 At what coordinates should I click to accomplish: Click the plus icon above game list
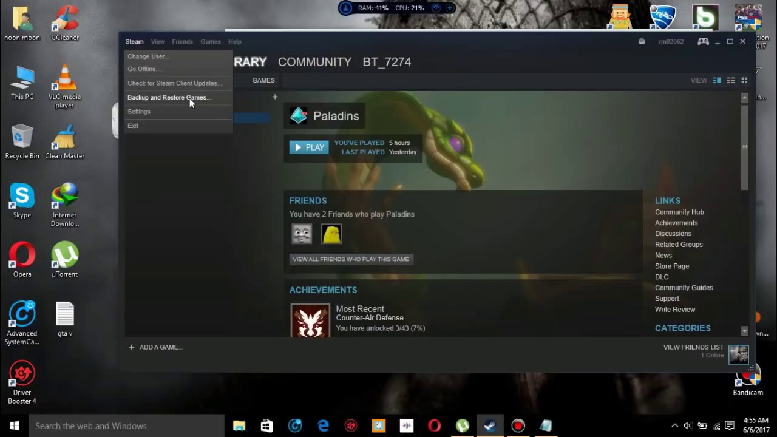(x=275, y=97)
